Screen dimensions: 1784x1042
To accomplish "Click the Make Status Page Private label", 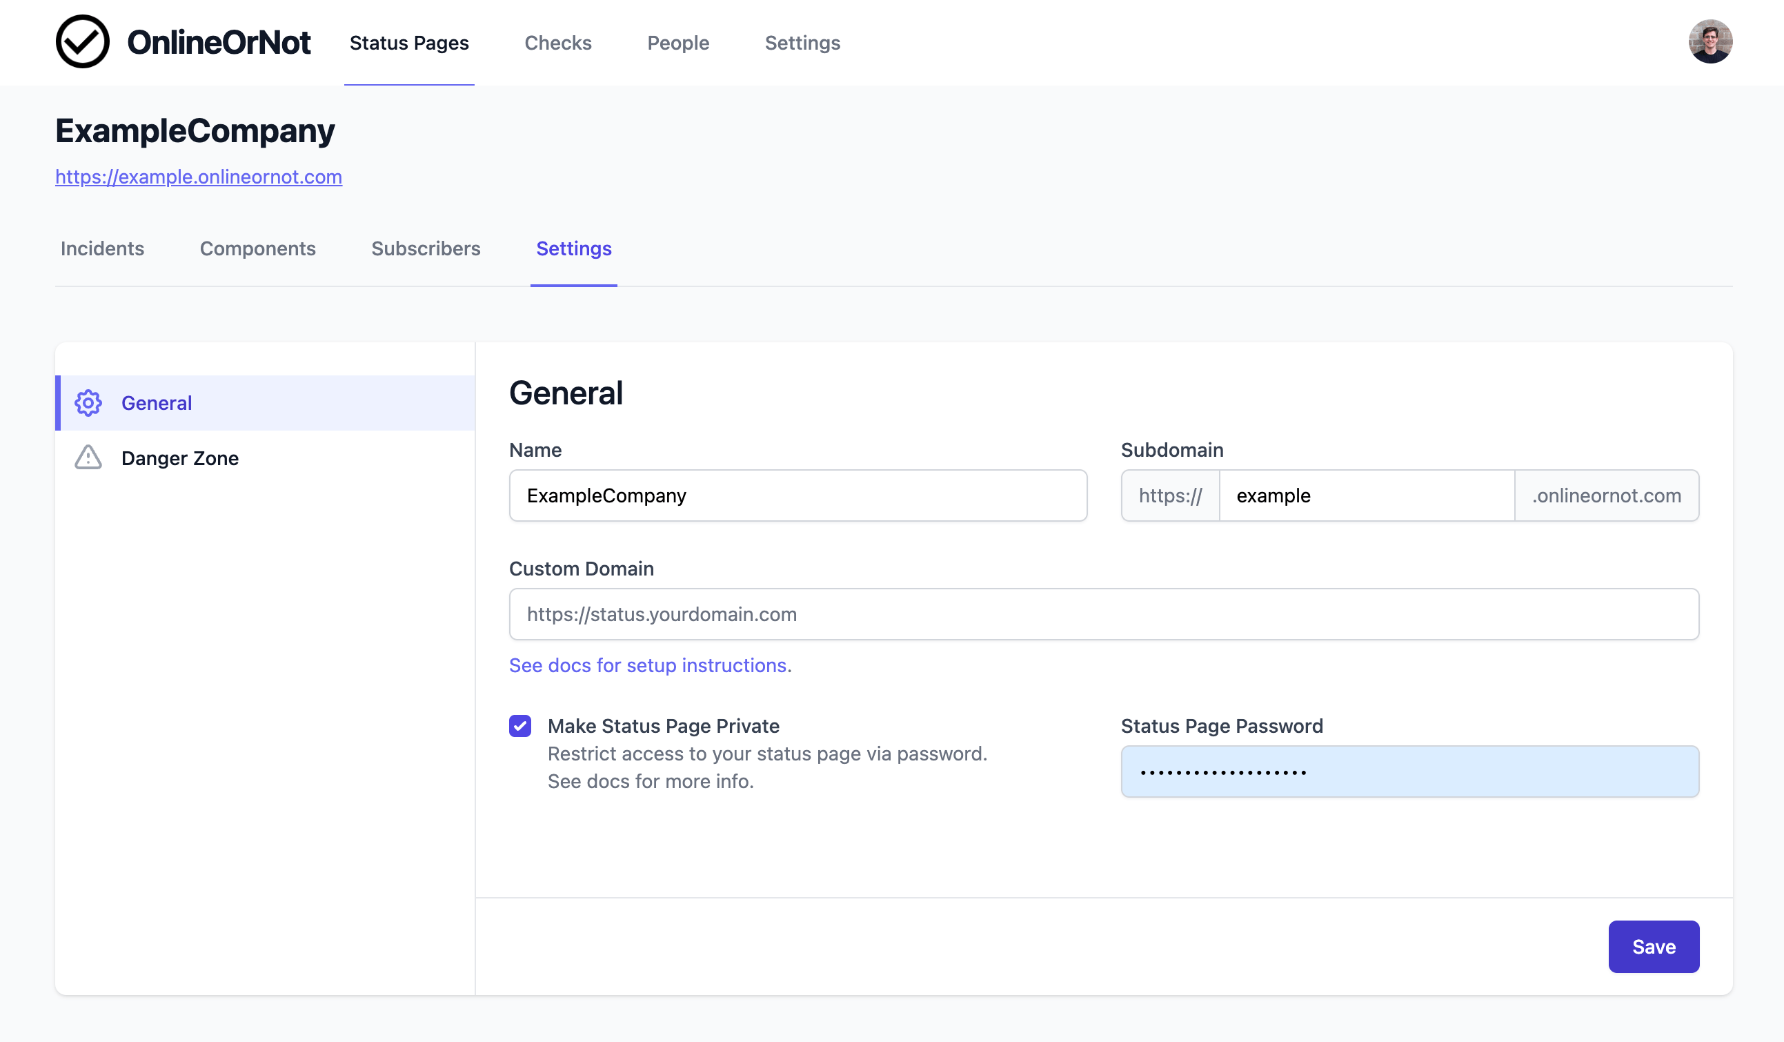I will [664, 725].
